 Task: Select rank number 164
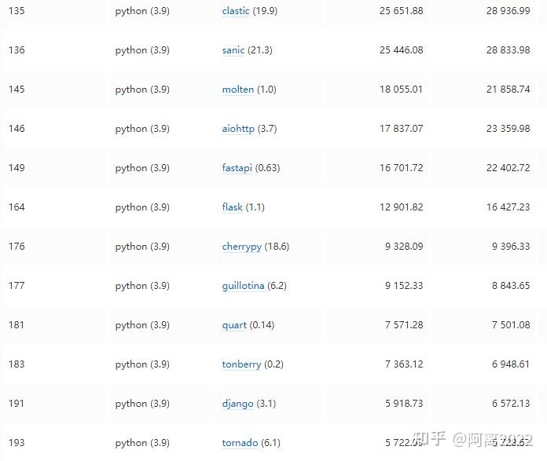[x=17, y=207]
